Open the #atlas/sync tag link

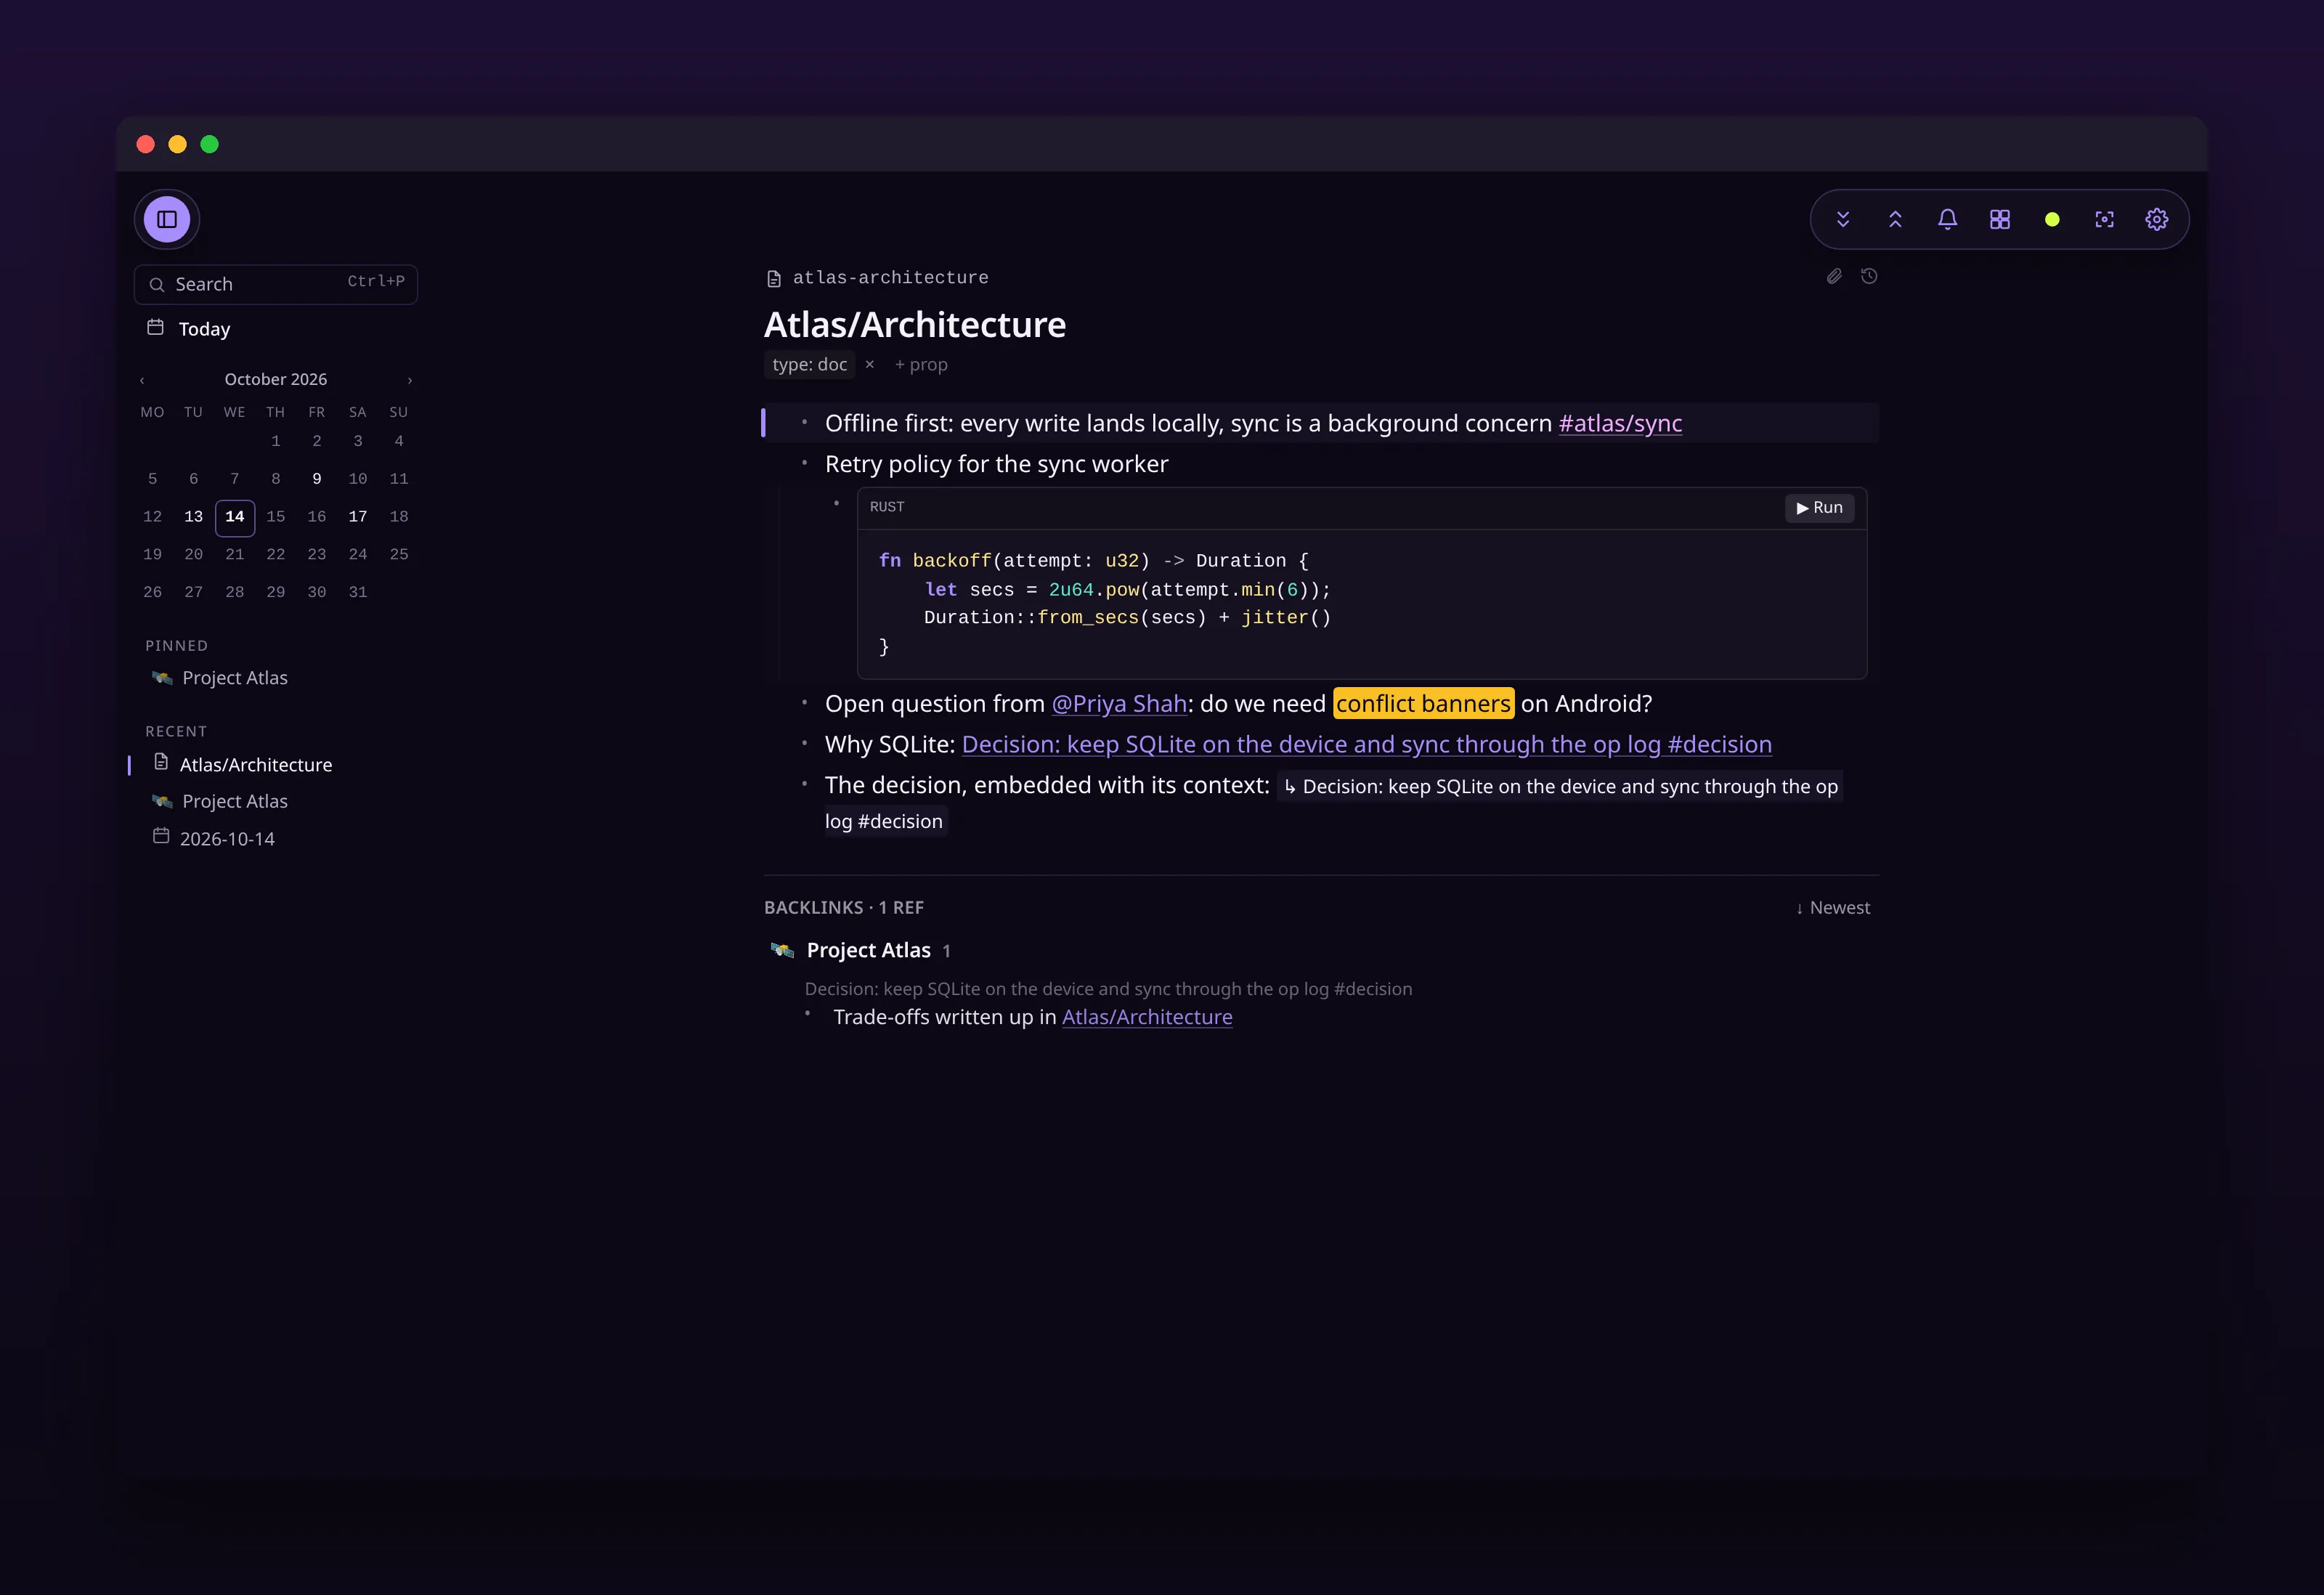[1620, 423]
